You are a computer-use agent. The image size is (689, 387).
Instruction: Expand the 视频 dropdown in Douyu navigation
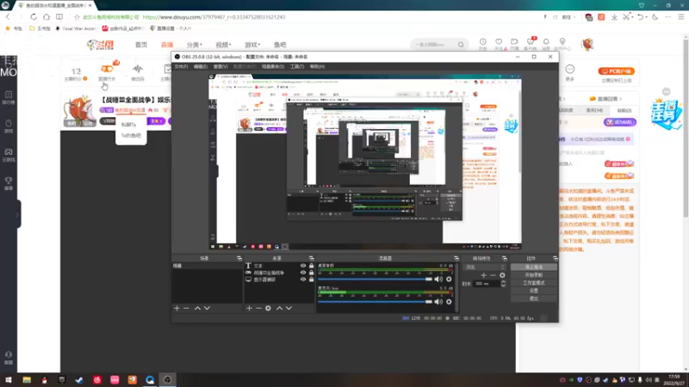pos(223,45)
